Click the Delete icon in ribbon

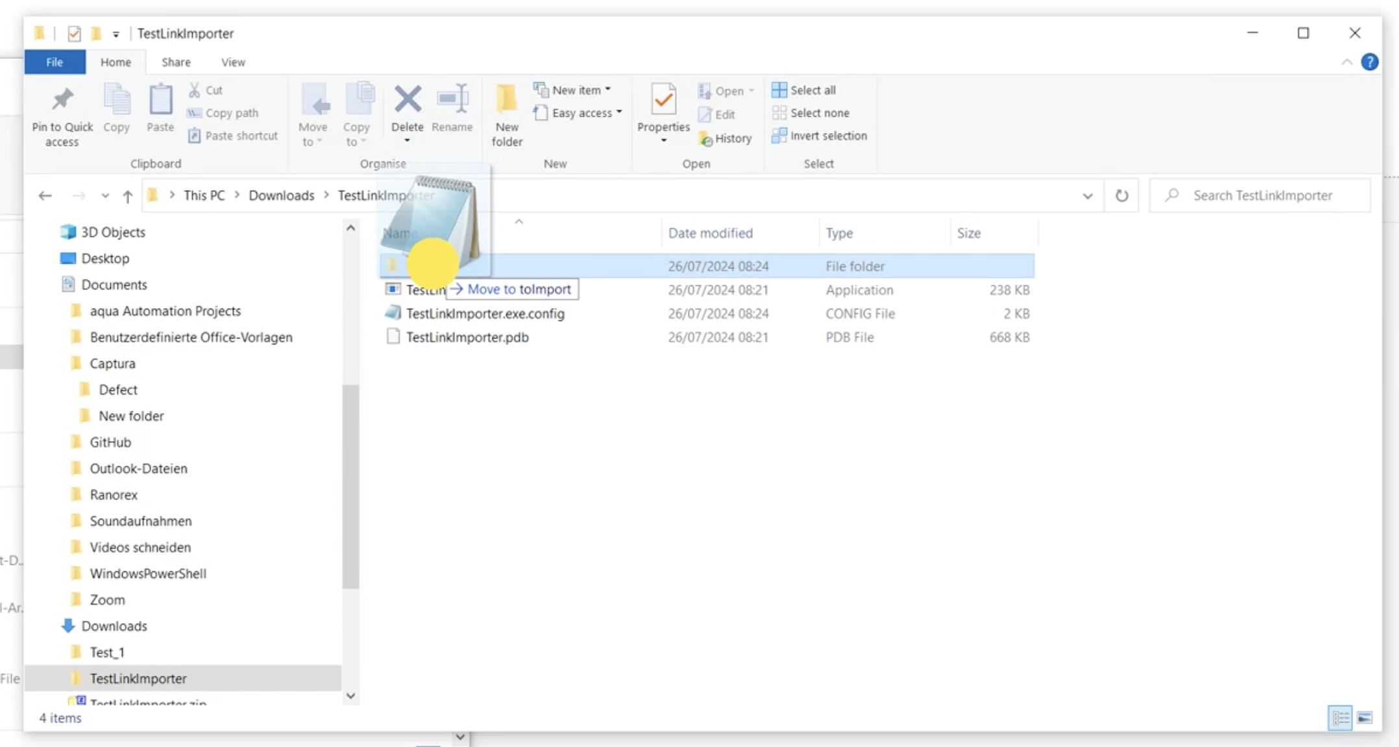(x=407, y=100)
